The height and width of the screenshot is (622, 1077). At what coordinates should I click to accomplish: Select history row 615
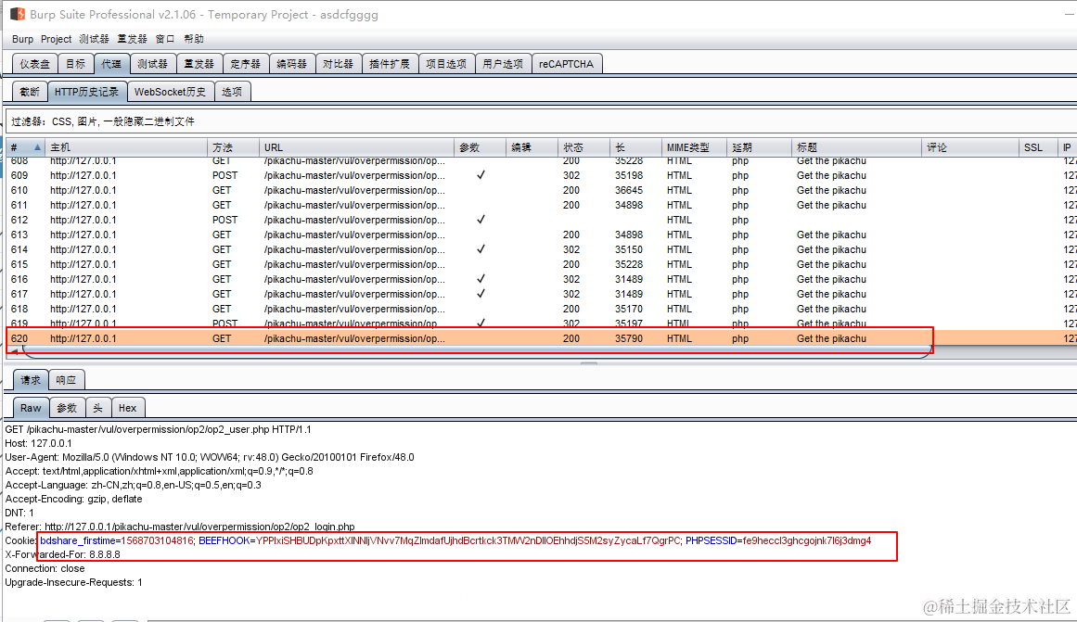point(541,264)
